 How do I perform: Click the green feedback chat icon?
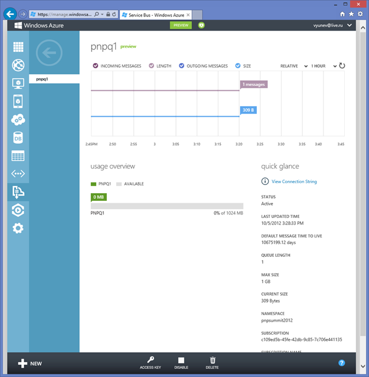(201, 25)
